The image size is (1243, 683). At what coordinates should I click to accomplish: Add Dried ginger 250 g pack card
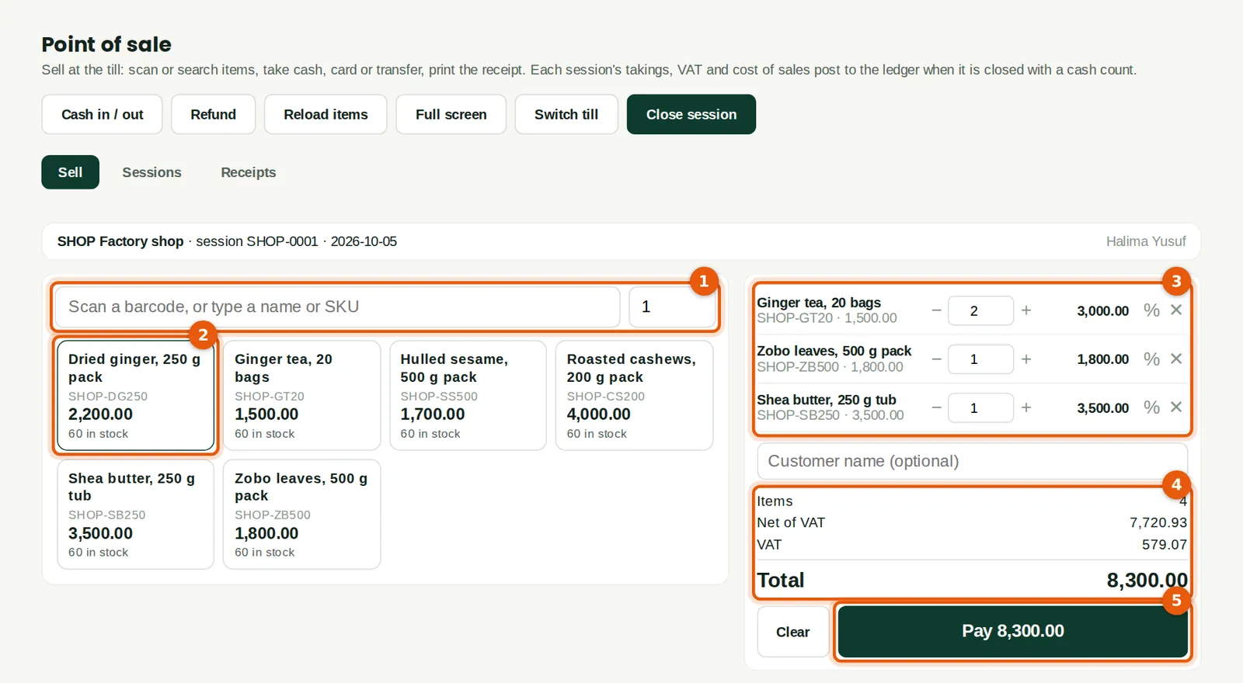point(135,395)
